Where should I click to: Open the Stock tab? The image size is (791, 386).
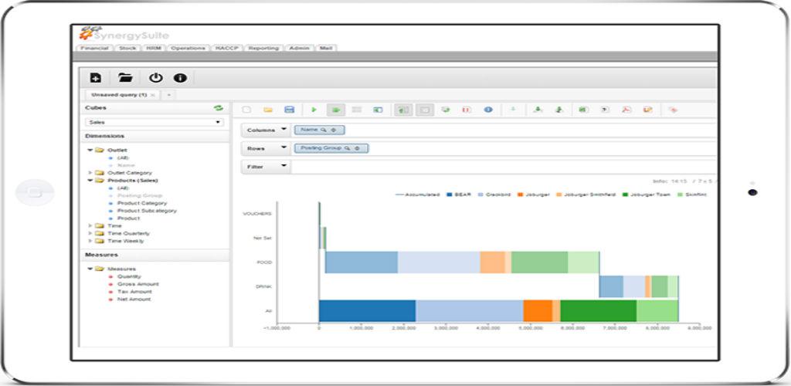127,48
